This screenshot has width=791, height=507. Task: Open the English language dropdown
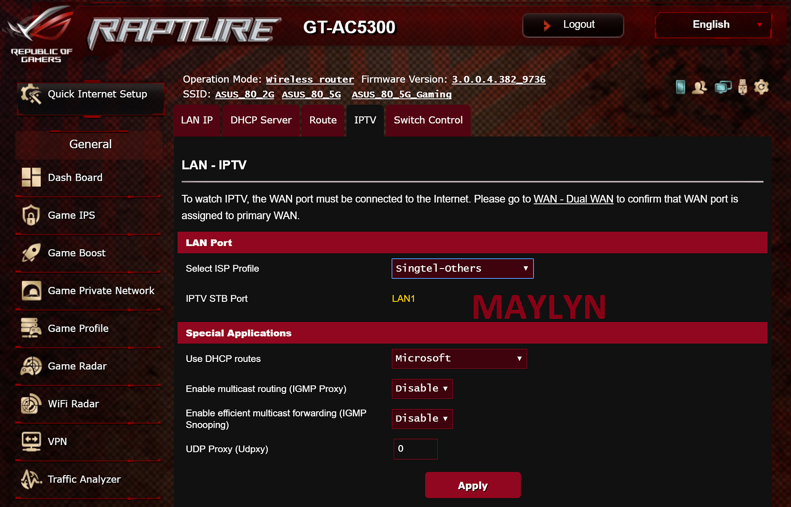[713, 25]
